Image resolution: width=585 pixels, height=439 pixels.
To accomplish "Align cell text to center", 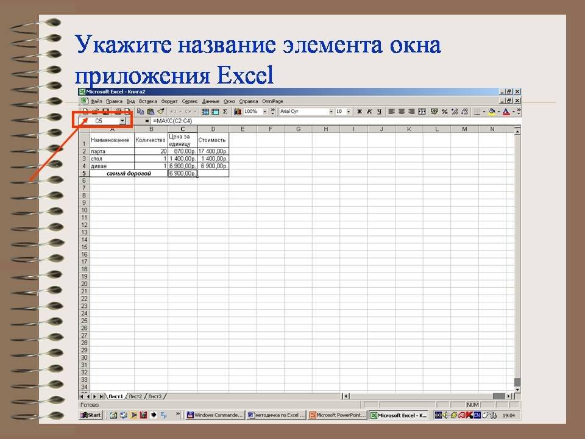I will point(402,112).
